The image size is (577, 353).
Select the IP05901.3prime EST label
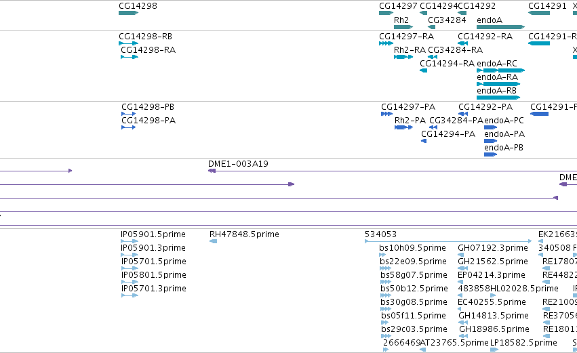point(153,248)
